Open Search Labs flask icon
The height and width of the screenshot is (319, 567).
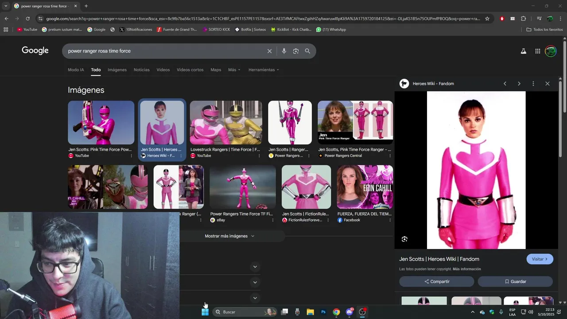[x=523, y=51]
